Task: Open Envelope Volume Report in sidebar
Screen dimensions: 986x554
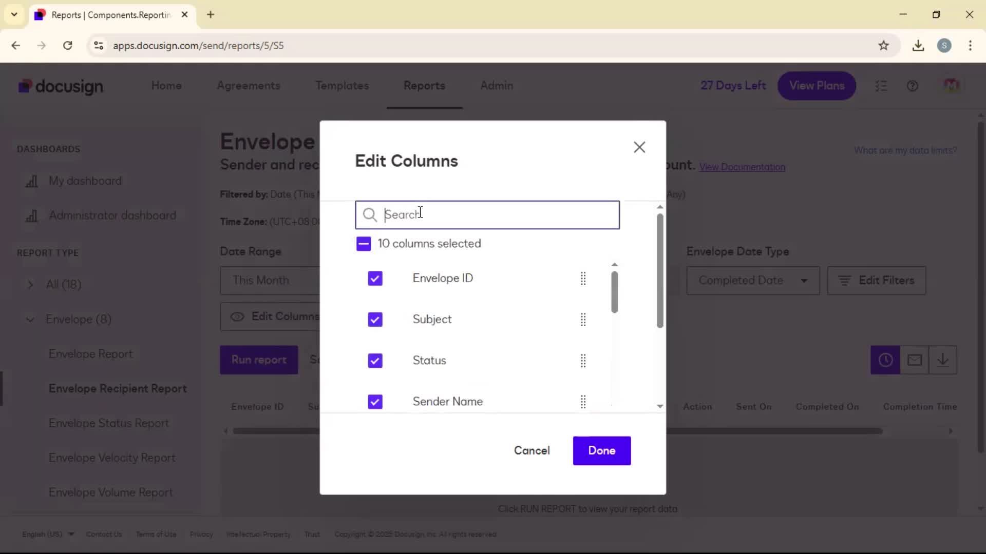Action: [x=110, y=492]
